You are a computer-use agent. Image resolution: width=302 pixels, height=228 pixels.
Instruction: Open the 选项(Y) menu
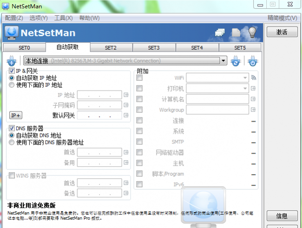coord(39,18)
